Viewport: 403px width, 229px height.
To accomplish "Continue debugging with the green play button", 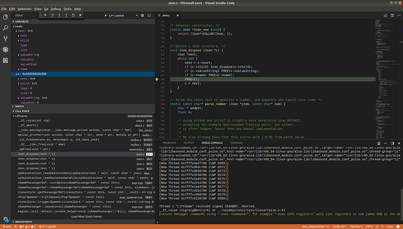I will click(46, 15).
